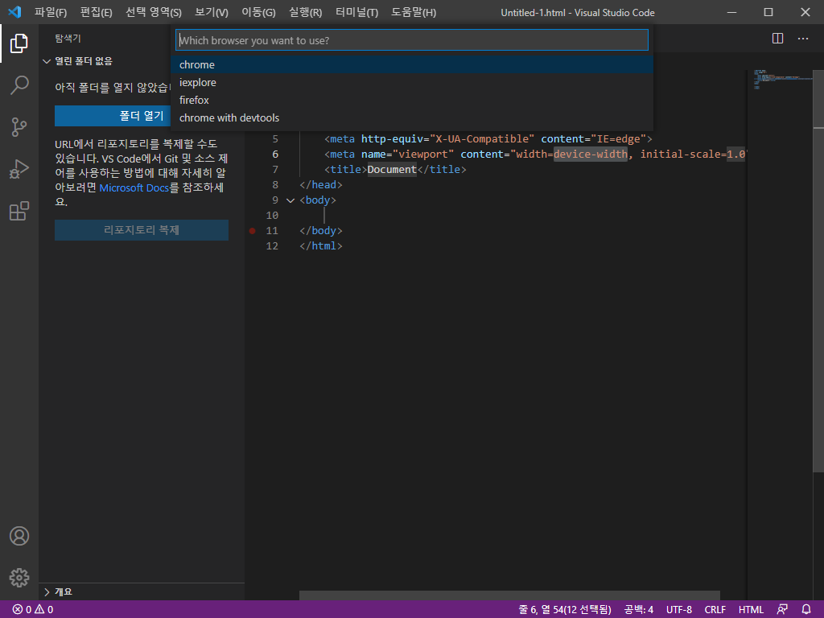Click the 'IE=edge' content value

coord(618,138)
